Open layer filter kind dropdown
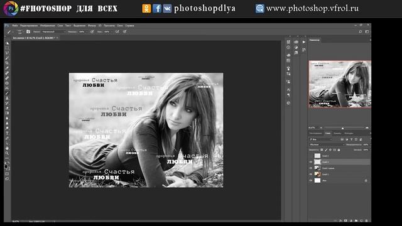Image resolution: width=402 pixels, height=226 pixels. (x=321, y=139)
